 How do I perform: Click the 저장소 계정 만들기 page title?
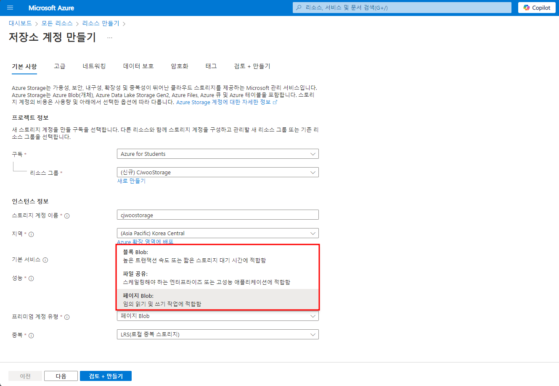click(53, 37)
